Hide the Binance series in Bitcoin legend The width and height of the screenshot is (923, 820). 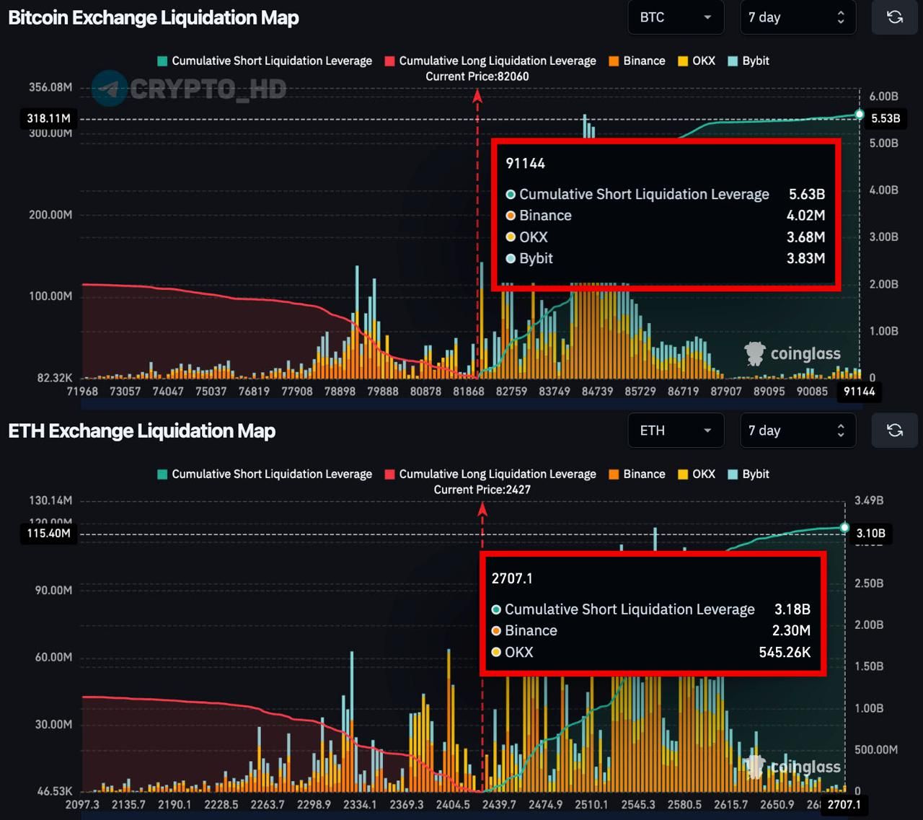pos(637,61)
